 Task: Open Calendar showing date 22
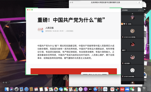[x=36, y=89]
